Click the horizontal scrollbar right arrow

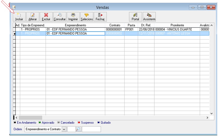pyautogui.click(x=207, y=117)
